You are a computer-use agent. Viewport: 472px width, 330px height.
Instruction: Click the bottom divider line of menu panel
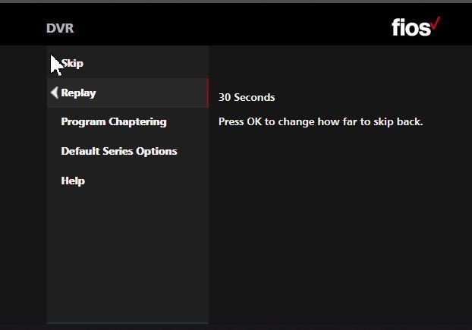[x=128, y=323]
